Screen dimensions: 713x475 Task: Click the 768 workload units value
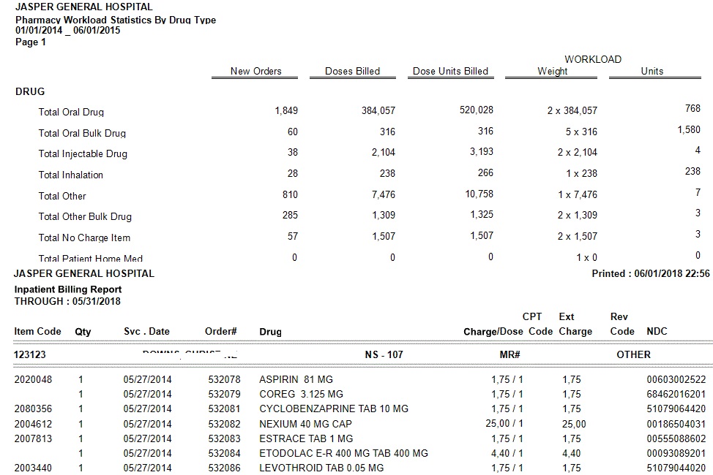point(693,109)
